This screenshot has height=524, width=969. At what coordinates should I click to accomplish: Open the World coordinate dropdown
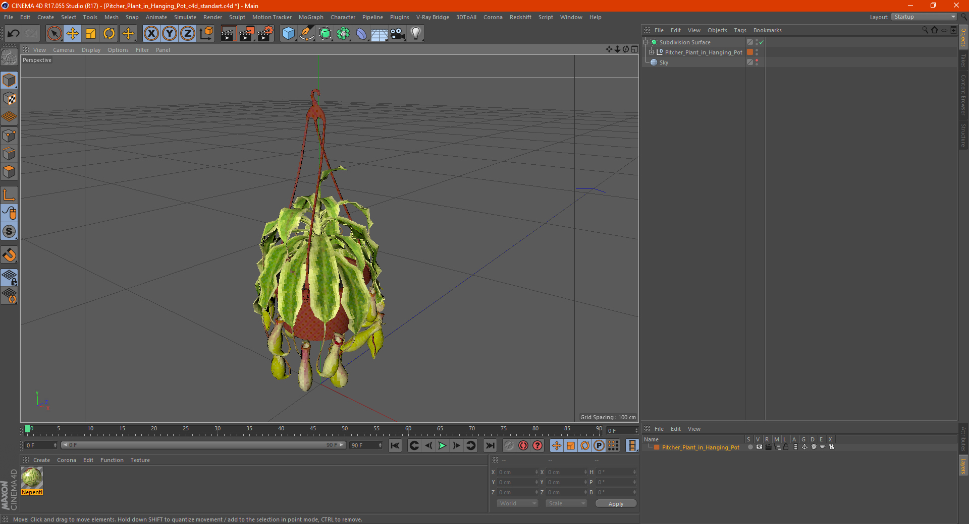click(x=517, y=503)
